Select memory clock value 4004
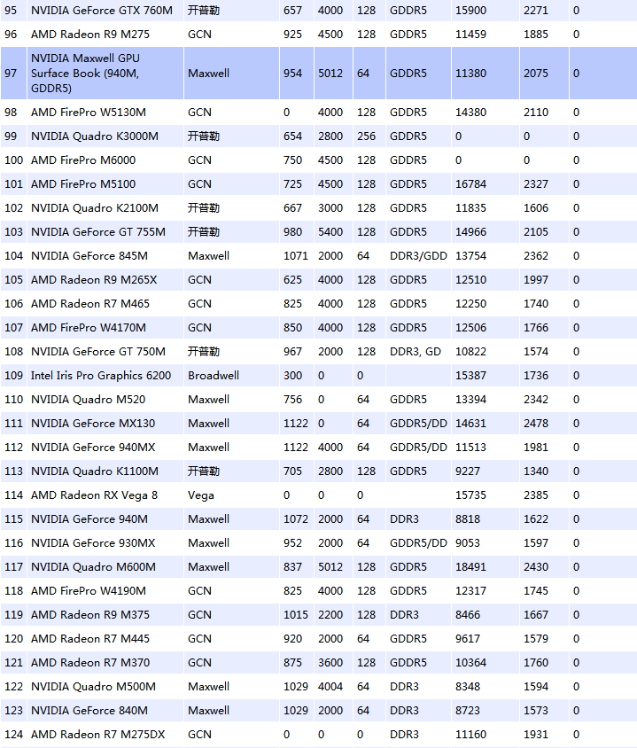This screenshot has height=748, width=637. pos(330,687)
